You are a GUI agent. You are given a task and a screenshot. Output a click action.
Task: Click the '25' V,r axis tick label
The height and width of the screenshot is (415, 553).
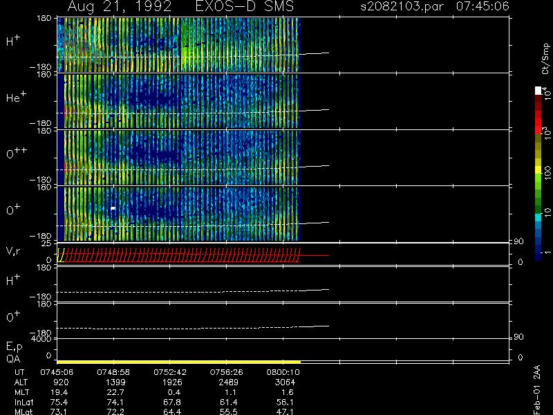pos(46,243)
